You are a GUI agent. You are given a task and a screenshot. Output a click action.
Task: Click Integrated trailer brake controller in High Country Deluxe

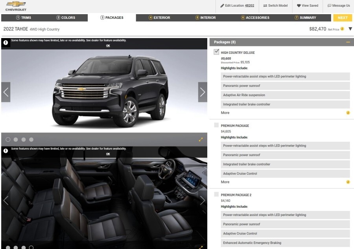(x=285, y=104)
